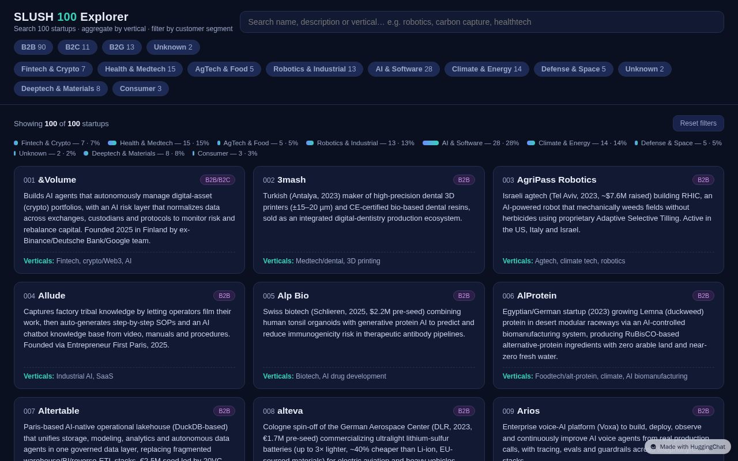Click the Deeptech & Materials legend dot

pyautogui.click(x=86, y=153)
